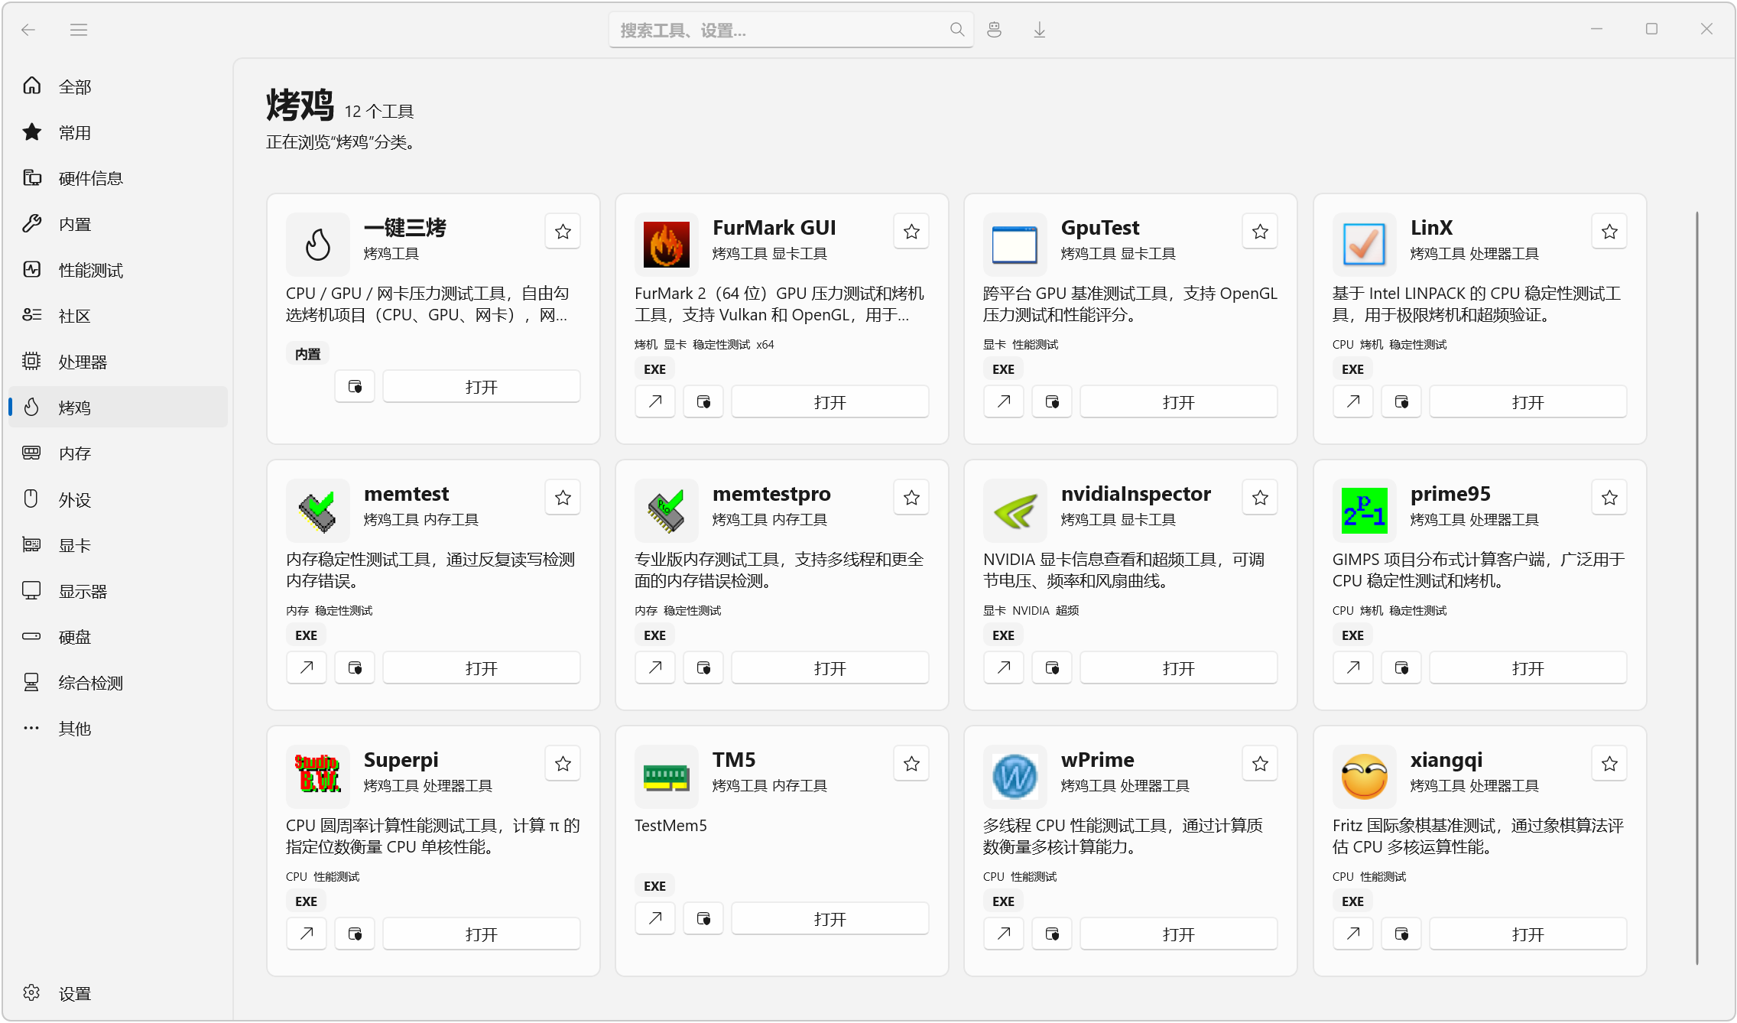This screenshot has height=1023, width=1737.
Task: Toggle the Superpi favorite star
Action: [x=563, y=764]
